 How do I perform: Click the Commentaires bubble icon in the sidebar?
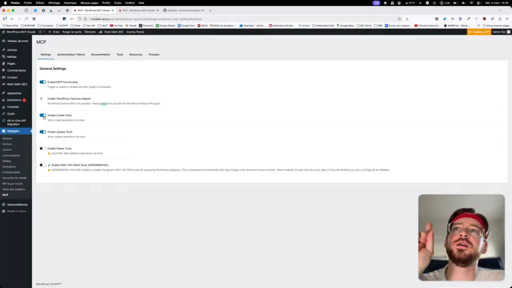pos(4,70)
